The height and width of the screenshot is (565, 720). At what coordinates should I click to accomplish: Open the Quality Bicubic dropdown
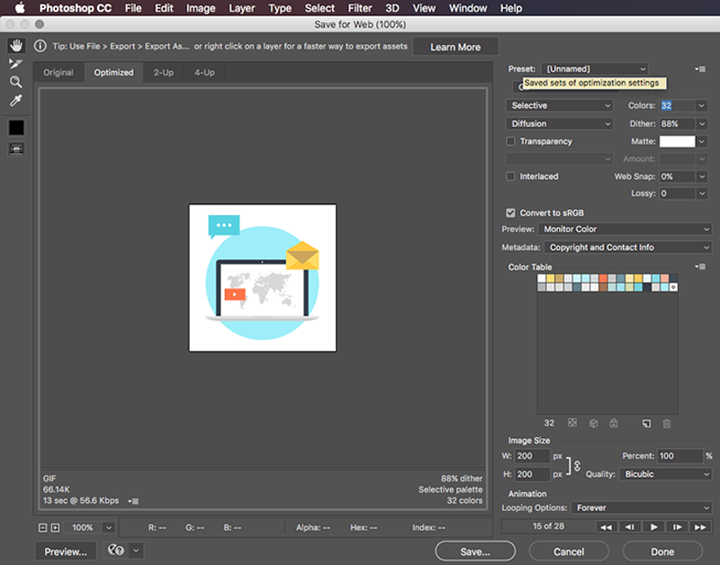click(x=665, y=474)
